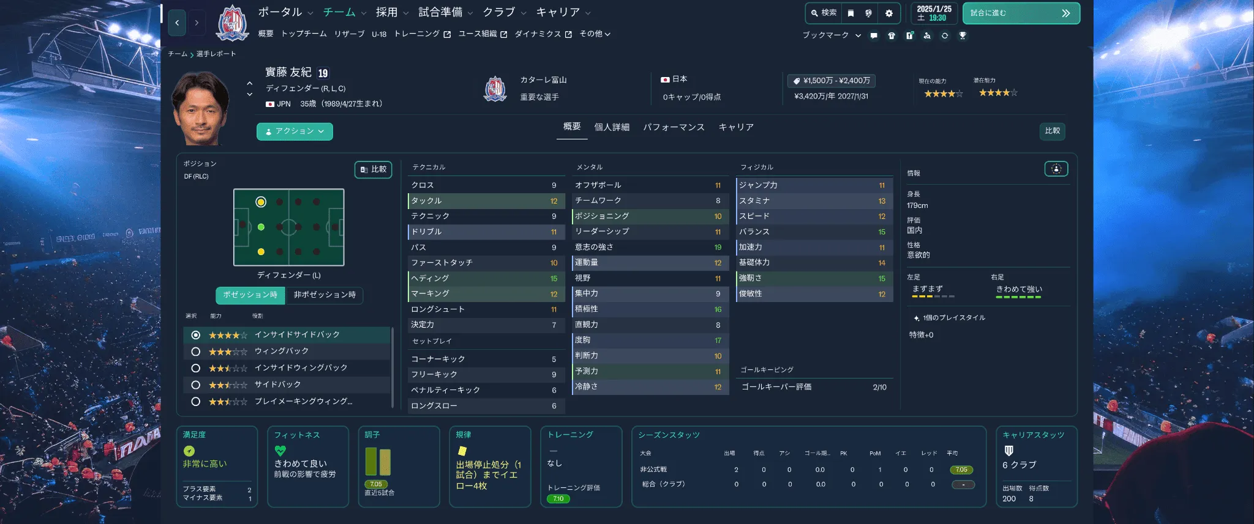The width and height of the screenshot is (1254, 524).
Task: Open the circular arrows transfer bookmark icon
Action: tap(945, 35)
